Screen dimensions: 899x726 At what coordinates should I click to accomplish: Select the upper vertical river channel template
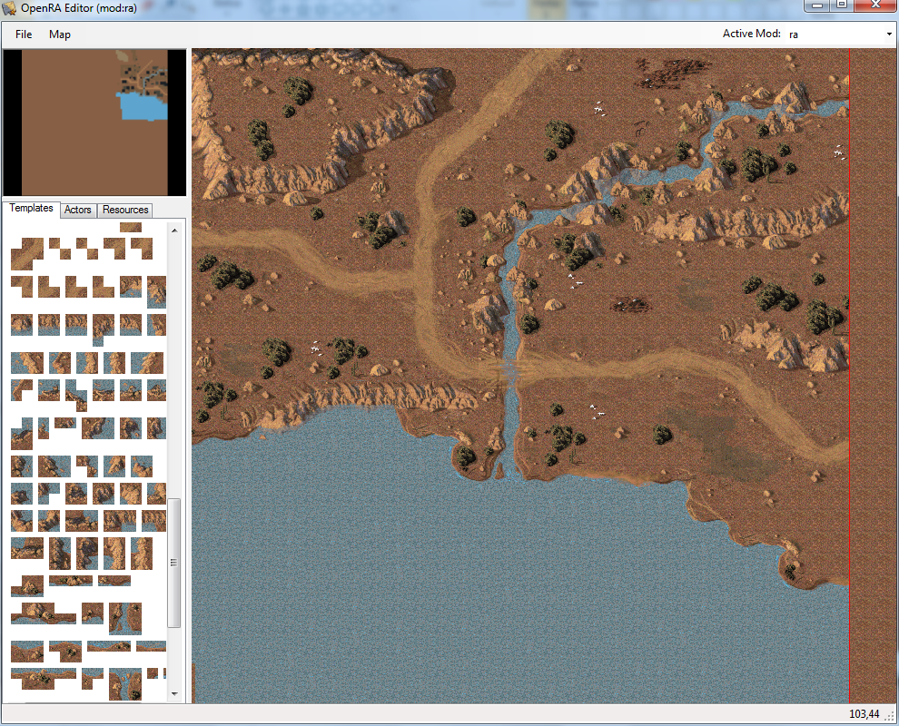[125, 618]
